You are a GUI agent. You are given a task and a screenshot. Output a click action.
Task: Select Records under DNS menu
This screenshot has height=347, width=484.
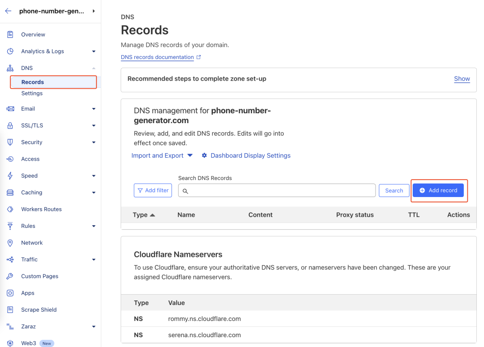click(x=33, y=82)
